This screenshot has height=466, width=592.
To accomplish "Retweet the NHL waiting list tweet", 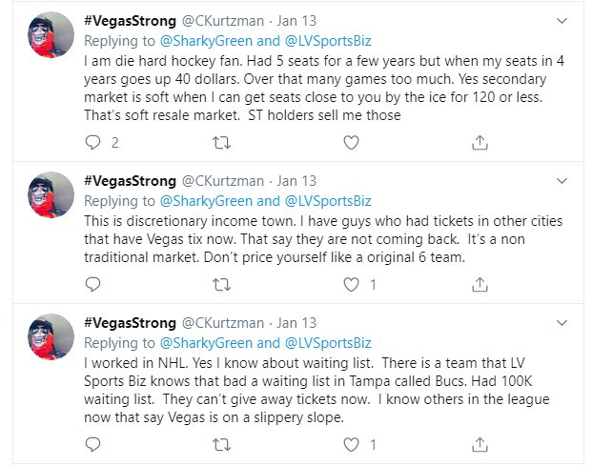I will (x=221, y=444).
